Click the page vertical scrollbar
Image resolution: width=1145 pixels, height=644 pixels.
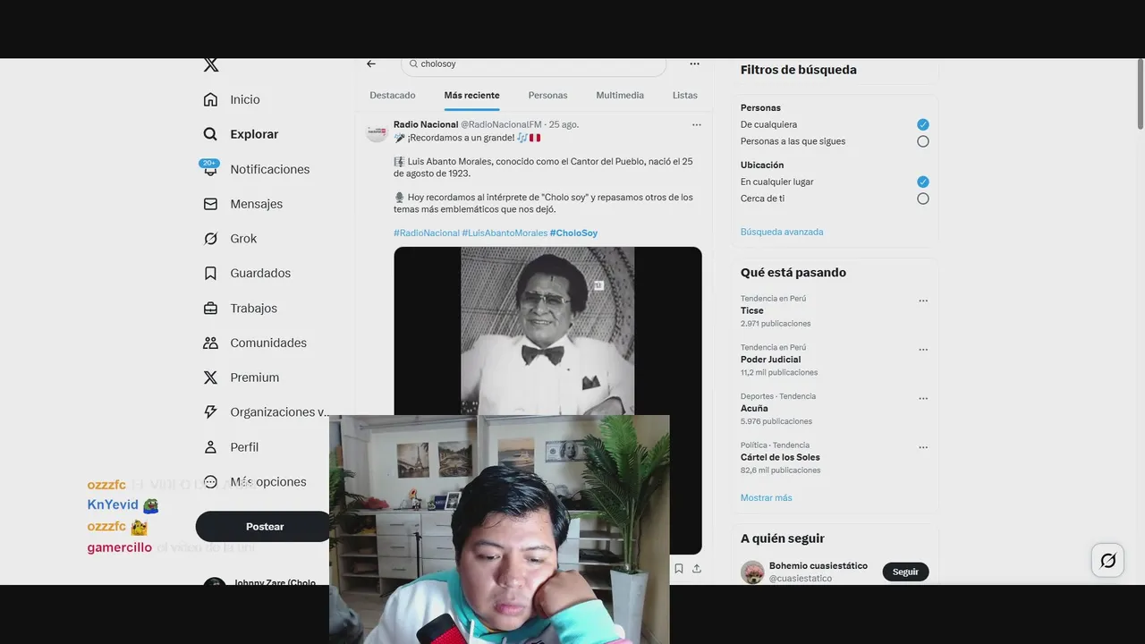pyautogui.click(x=1140, y=94)
